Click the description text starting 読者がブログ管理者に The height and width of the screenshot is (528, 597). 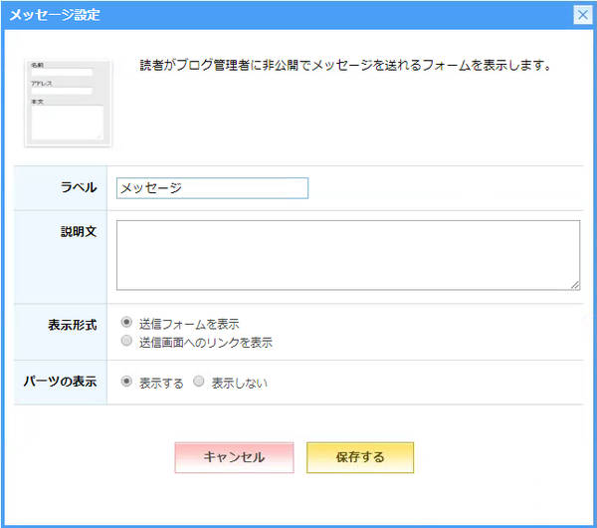point(345,65)
